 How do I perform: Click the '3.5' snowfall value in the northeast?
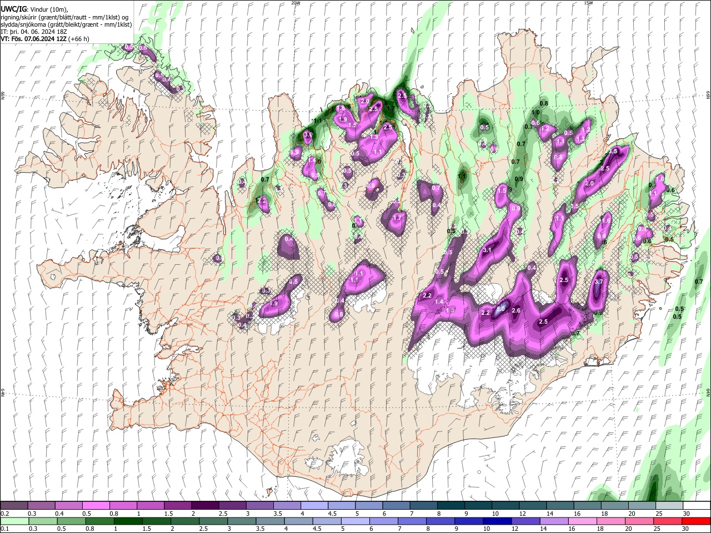coord(613,151)
